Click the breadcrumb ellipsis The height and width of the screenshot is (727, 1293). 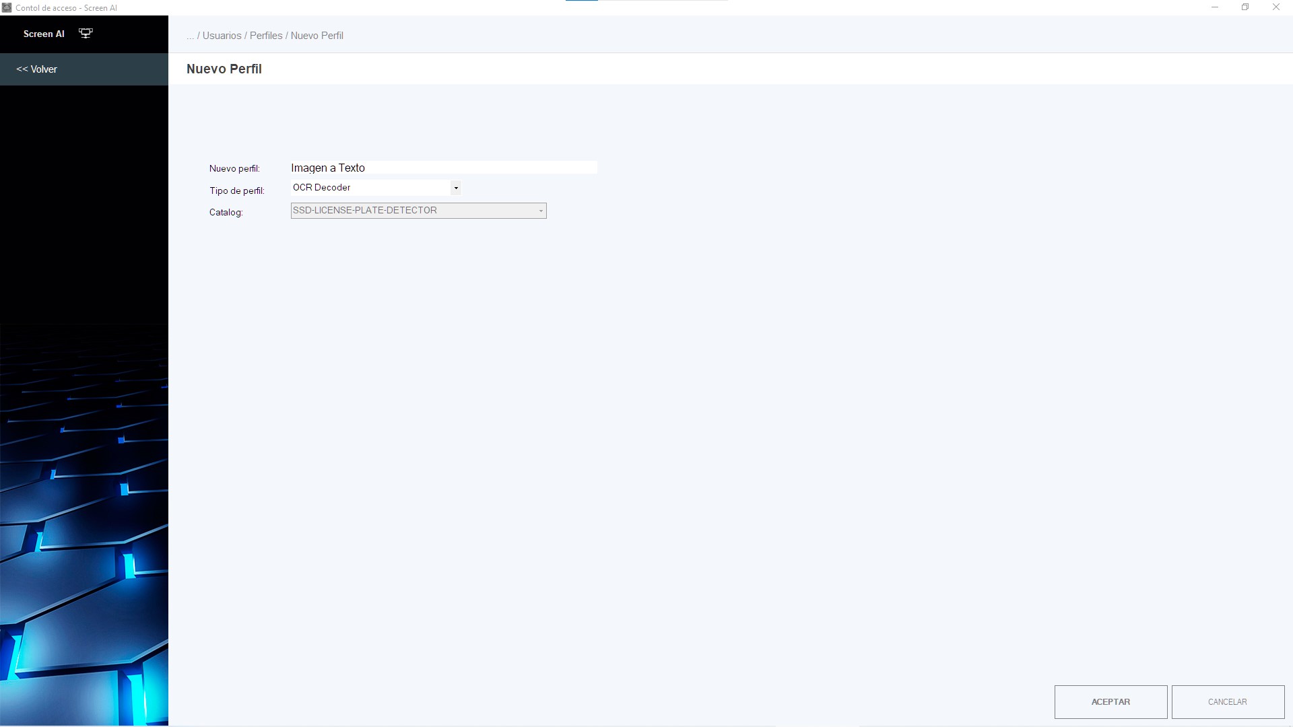[190, 36]
